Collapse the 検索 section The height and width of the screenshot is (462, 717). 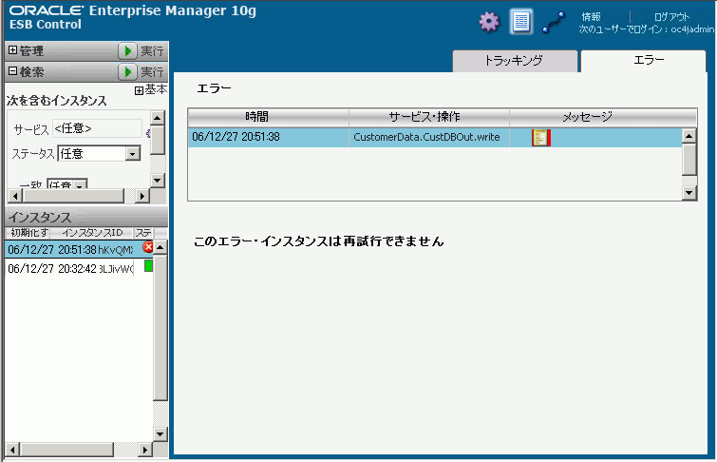[12, 71]
